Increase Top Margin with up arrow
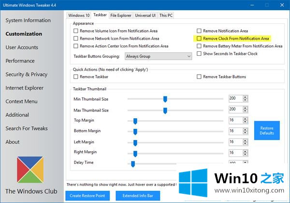 point(245,119)
